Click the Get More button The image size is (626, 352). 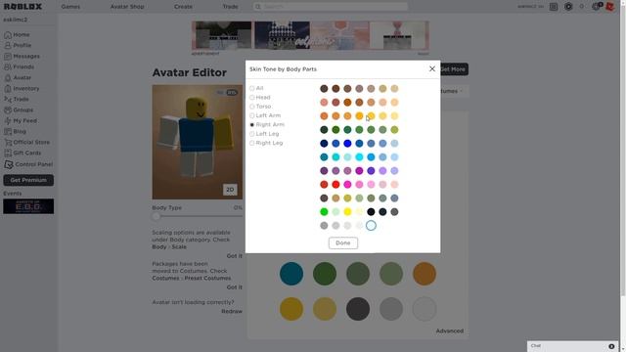pyautogui.click(x=454, y=69)
